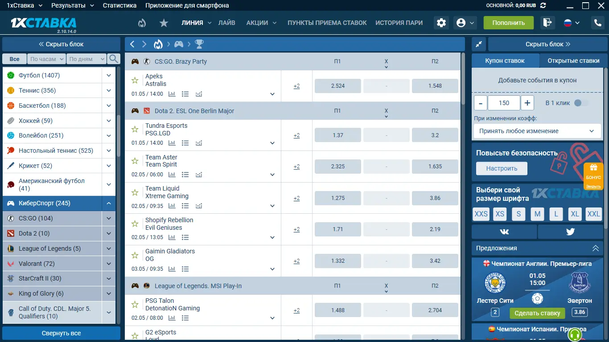
Task: Open favorites with the star icon in header
Action: pos(164,23)
